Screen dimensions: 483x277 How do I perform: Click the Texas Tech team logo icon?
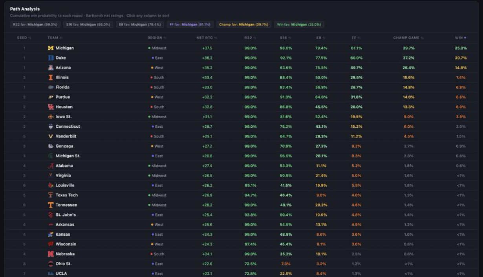pyautogui.click(x=50, y=195)
